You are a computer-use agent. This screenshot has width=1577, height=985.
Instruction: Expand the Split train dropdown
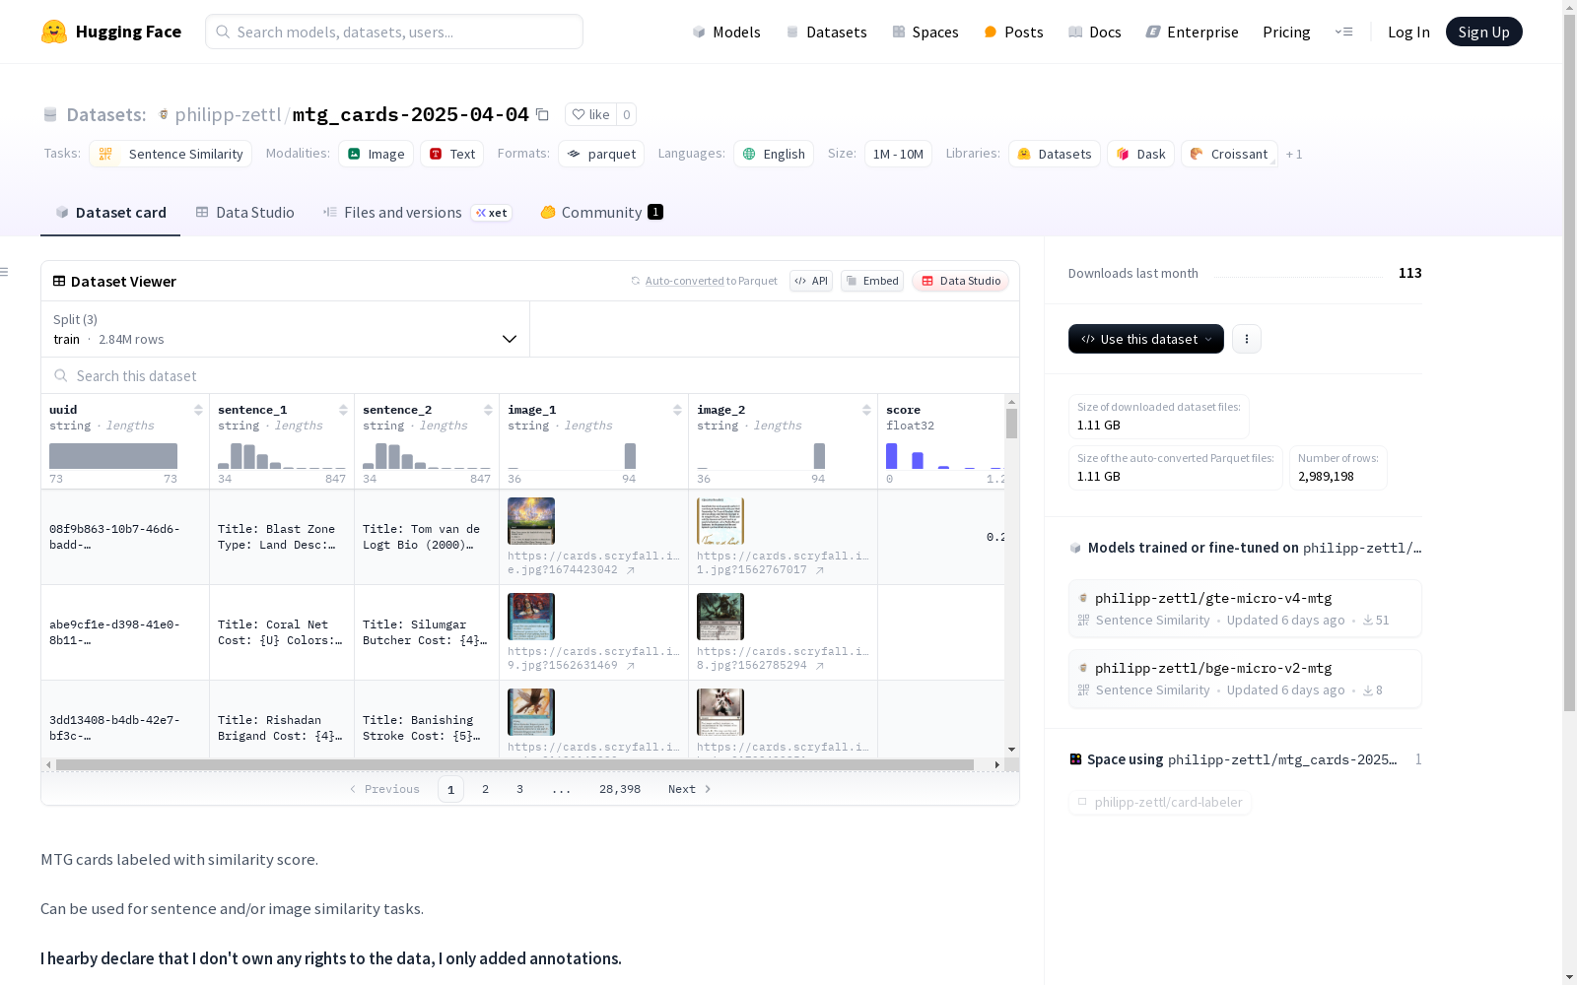(x=286, y=329)
